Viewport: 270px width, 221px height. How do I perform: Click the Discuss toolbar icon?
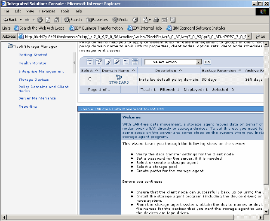[173, 20]
